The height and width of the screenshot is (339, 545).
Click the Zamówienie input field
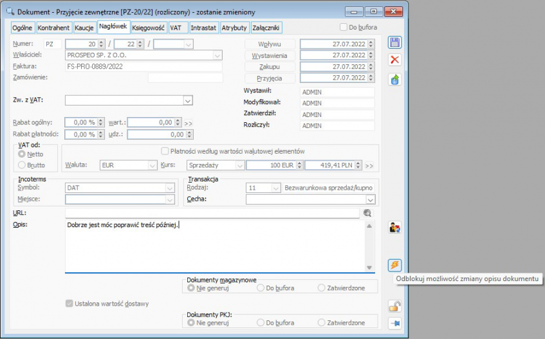185,78
